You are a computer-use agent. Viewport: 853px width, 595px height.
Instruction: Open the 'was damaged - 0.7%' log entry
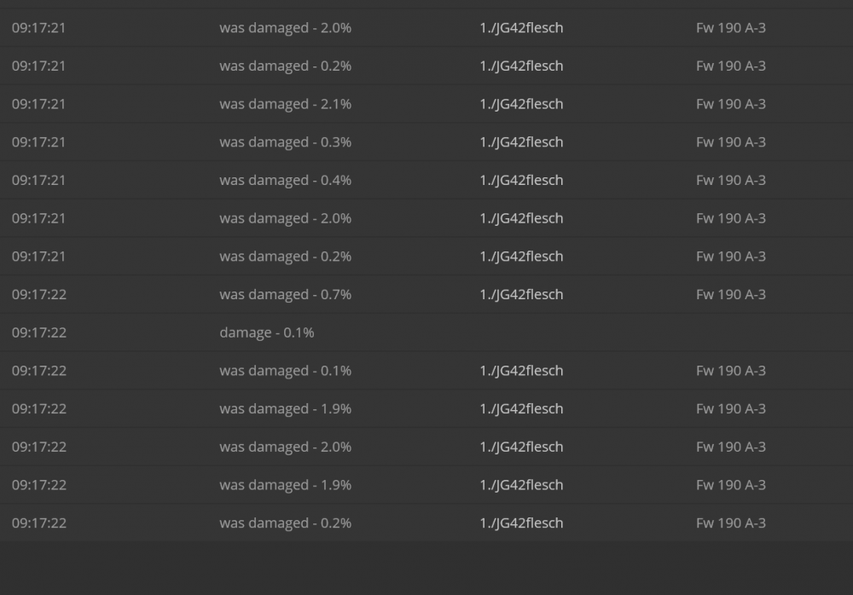[285, 294]
